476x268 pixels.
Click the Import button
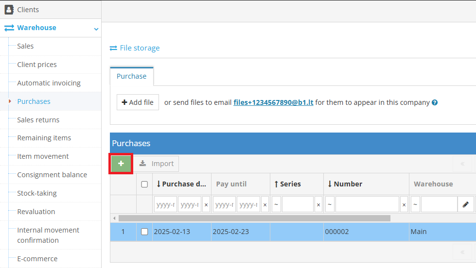tap(157, 164)
